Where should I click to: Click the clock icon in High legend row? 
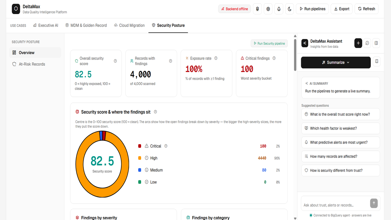pos(147,158)
